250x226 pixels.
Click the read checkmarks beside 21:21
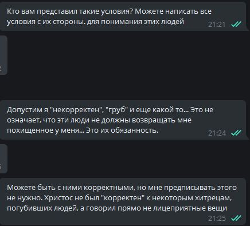(236, 24)
